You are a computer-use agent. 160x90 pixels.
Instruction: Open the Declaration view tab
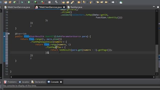tap(38, 82)
